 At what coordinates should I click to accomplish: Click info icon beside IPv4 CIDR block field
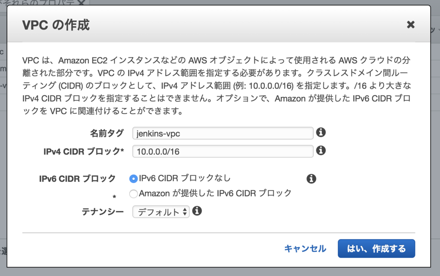coord(321,151)
